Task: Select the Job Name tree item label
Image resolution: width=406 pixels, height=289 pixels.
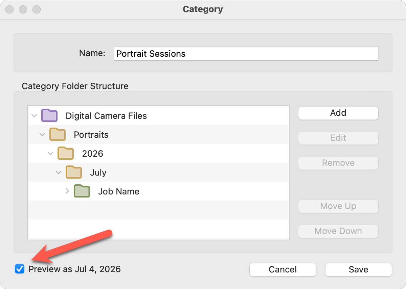Action: pyautogui.click(x=119, y=191)
